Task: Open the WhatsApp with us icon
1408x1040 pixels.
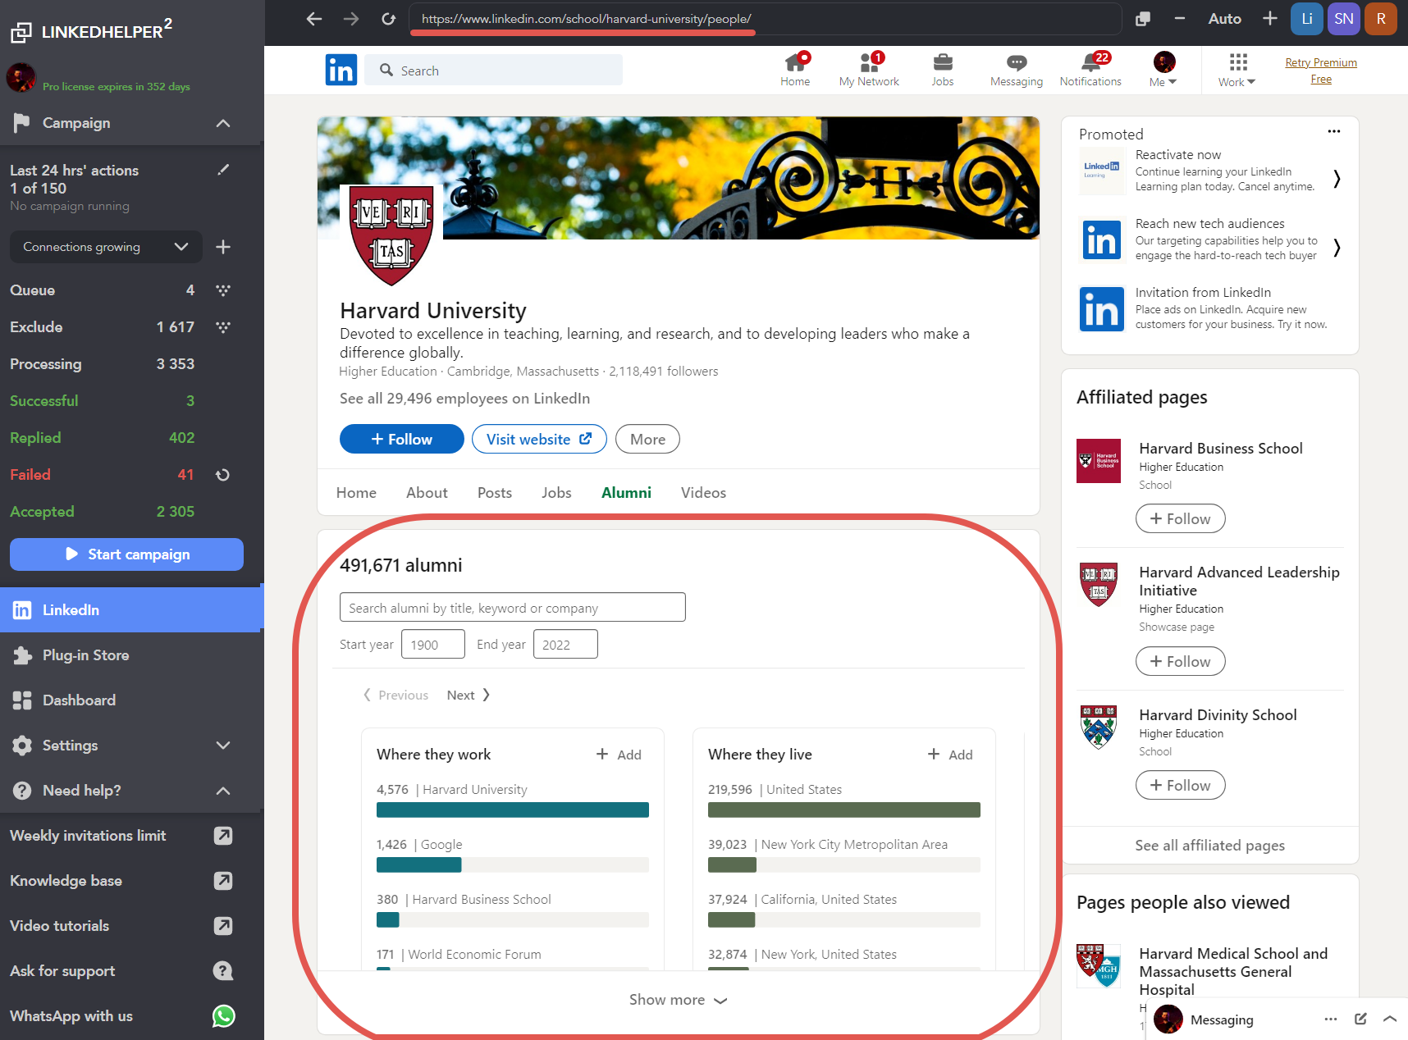Action: click(x=223, y=1016)
